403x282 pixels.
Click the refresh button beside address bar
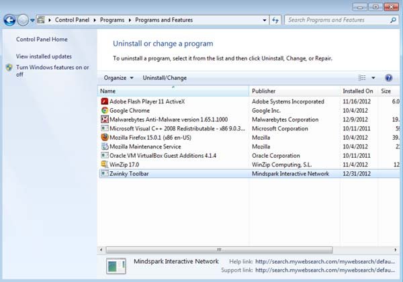(x=275, y=20)
